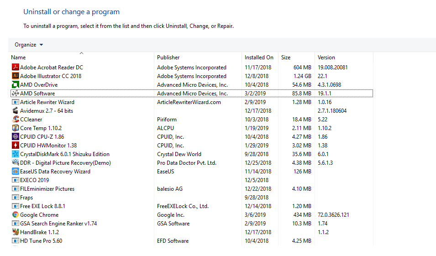Select Article Rewriter Wizard program name
The image size is (436, 256).
click(x=47, y=102)
